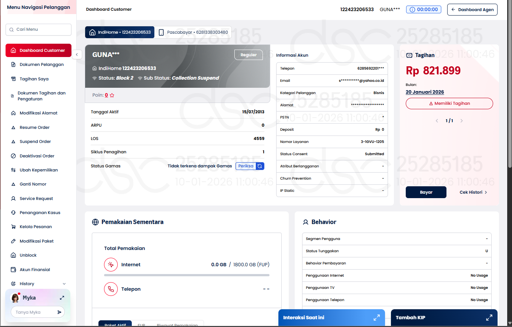Click the History clock icon

tap(13, 284)
